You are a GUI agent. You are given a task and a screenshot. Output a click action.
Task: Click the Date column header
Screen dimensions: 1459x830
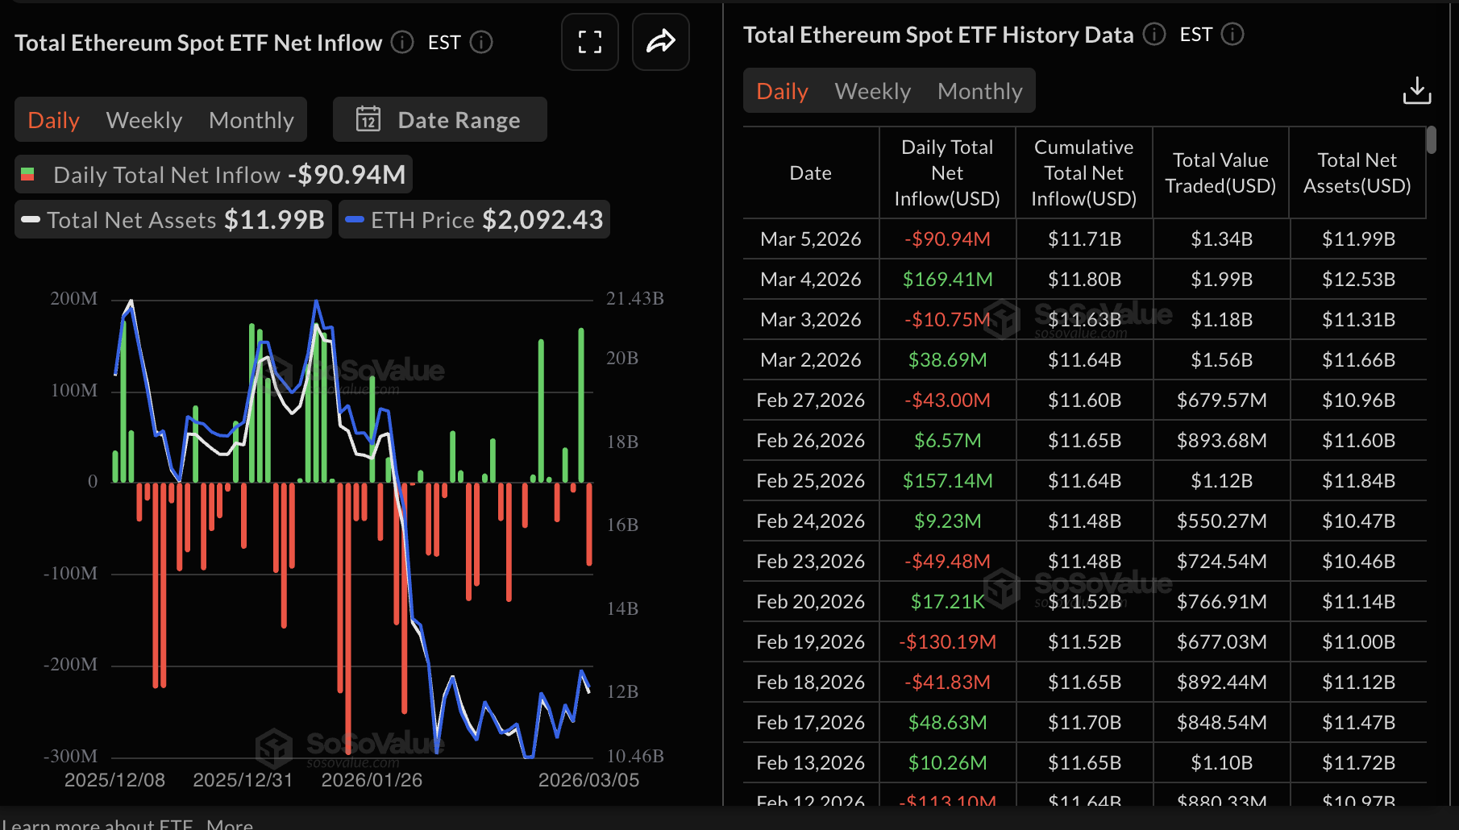tap(811, 173)
